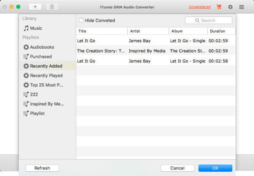
Task: Click the Refresh button
Action: [x=42, y=168]
